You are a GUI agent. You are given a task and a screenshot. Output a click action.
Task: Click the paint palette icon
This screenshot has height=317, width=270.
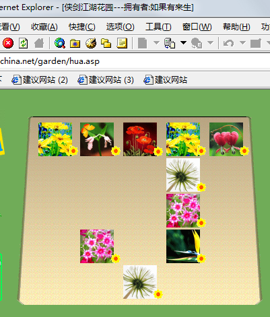coord(91,43)
